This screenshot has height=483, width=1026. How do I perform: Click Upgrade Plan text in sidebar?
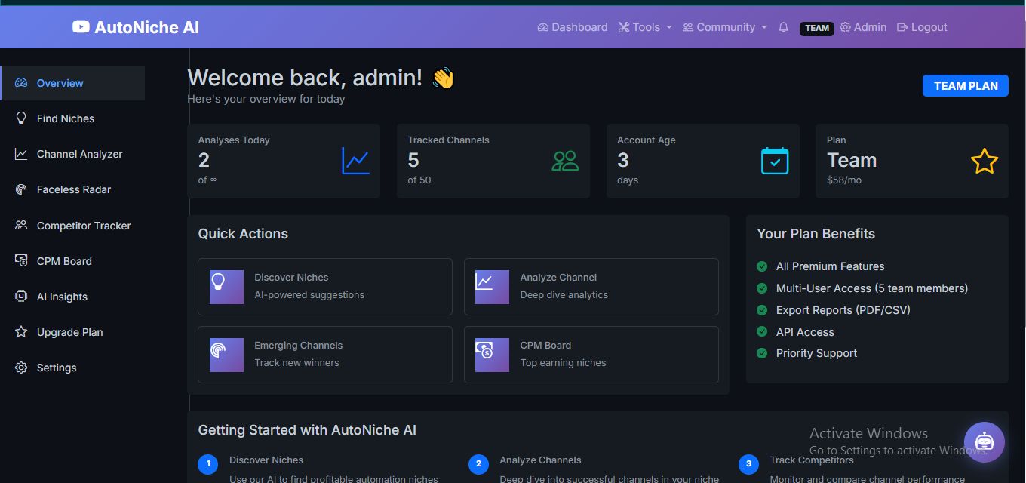pyautogui.click(x=70, y=332)
